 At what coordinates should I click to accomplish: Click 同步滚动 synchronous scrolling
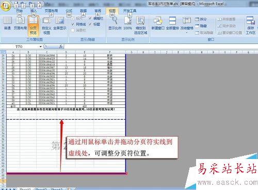tap(227, 26)
